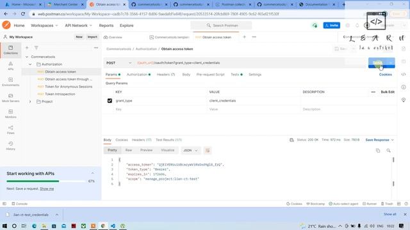The height and width of the screenshot is (230, 410).
Task: Collapse the Commercetools collection
Action: coord(27,57)
